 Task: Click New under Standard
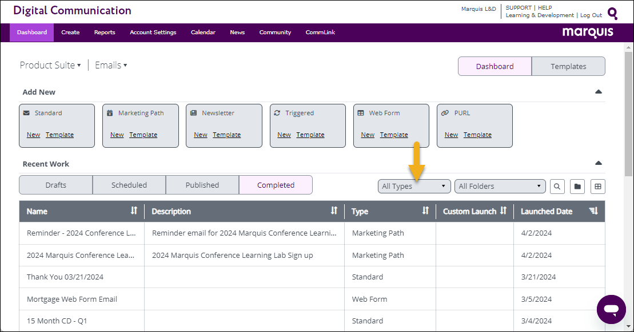34,135
